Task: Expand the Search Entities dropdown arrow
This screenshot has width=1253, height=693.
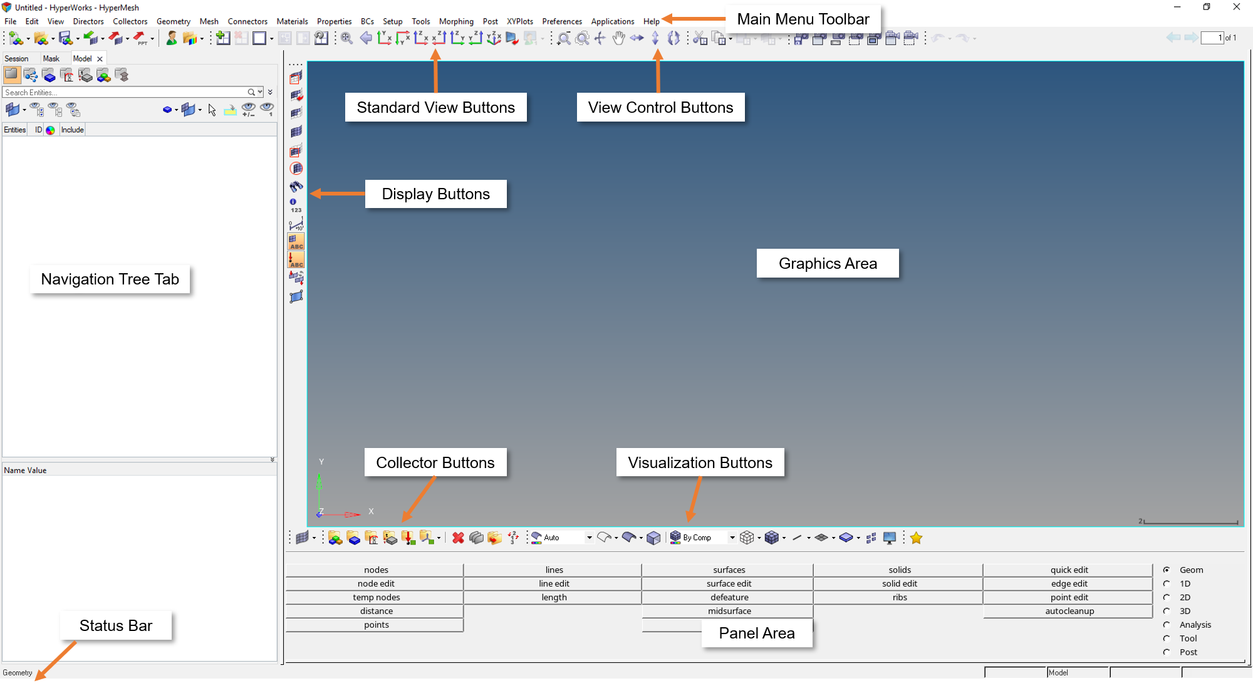Action: [260, 92]
